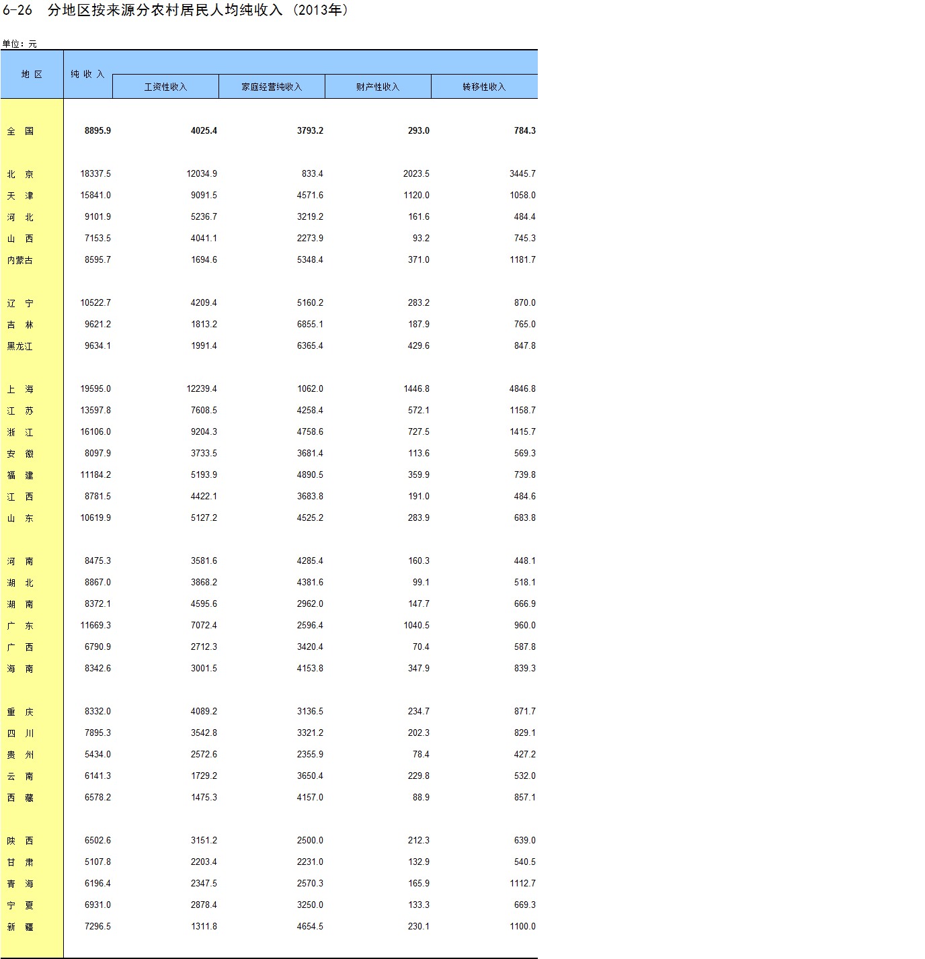Click Shanghai's net income 19595.0

95,389
